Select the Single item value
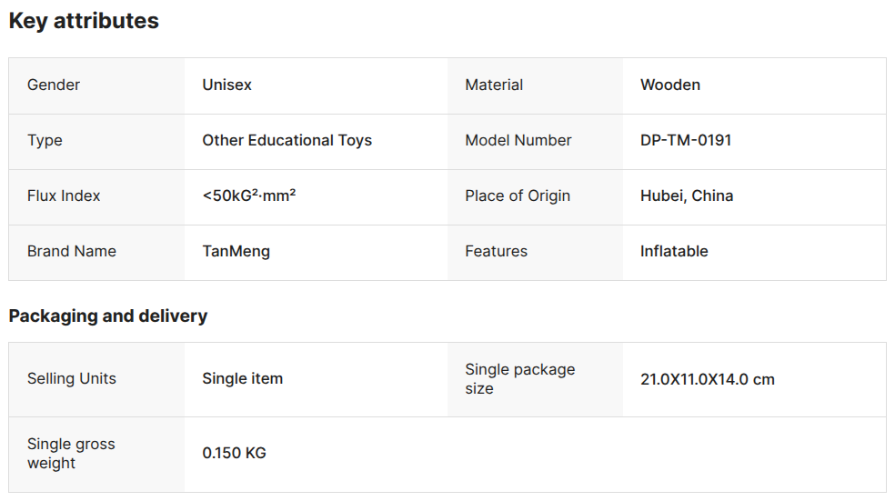 tap(243, 379)
